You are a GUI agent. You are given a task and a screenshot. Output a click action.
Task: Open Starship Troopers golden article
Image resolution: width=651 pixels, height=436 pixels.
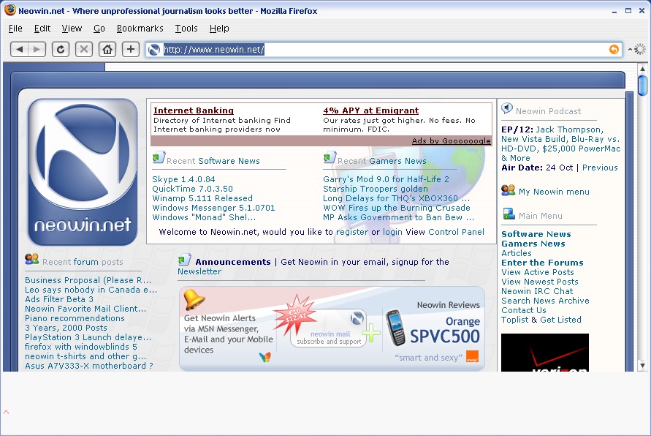click(x=376, y=189)
